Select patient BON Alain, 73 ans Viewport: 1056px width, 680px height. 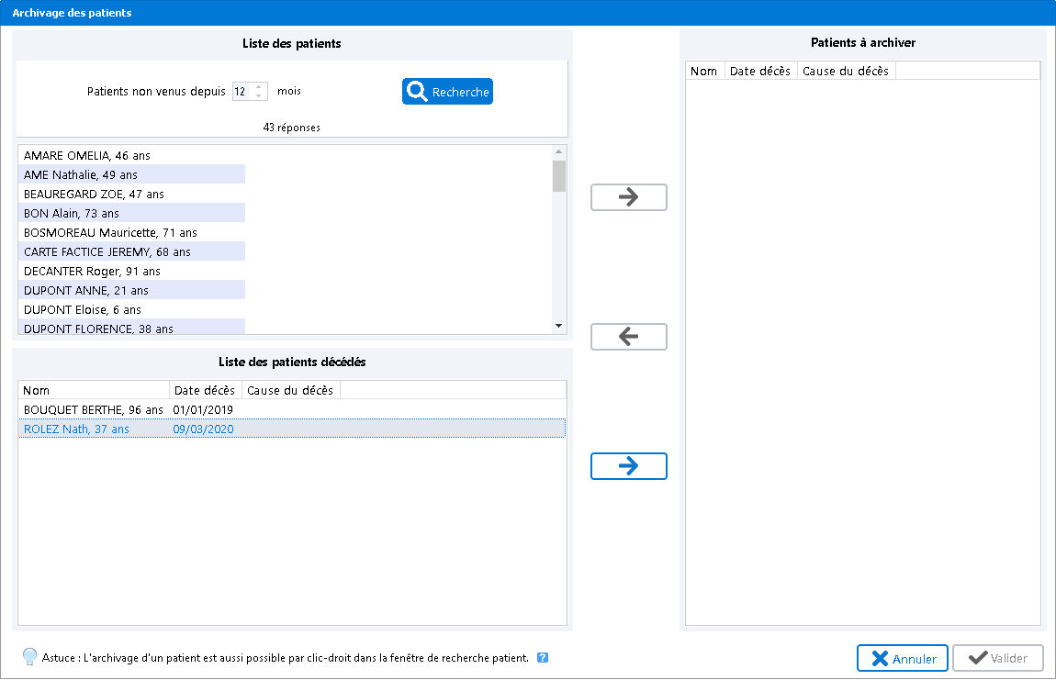pos(72,213)
